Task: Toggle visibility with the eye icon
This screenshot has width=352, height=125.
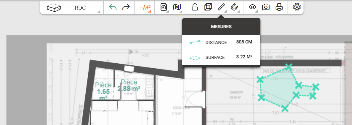Action: pyautogui.click(x=253, y=7)
